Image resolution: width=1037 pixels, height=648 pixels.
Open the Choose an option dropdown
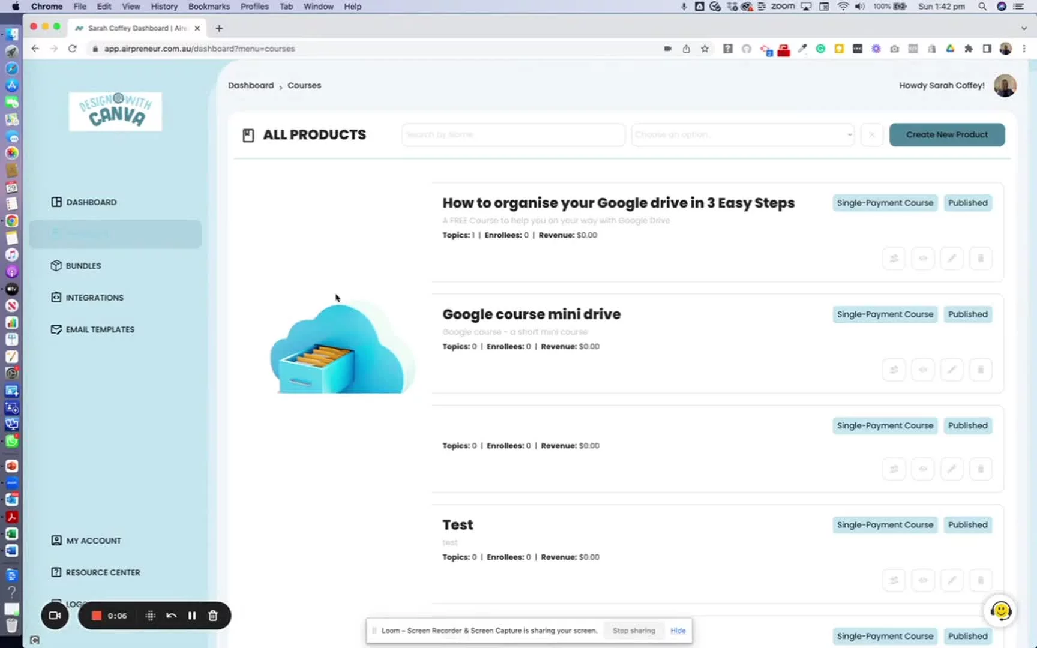click(x=743, y=134)
